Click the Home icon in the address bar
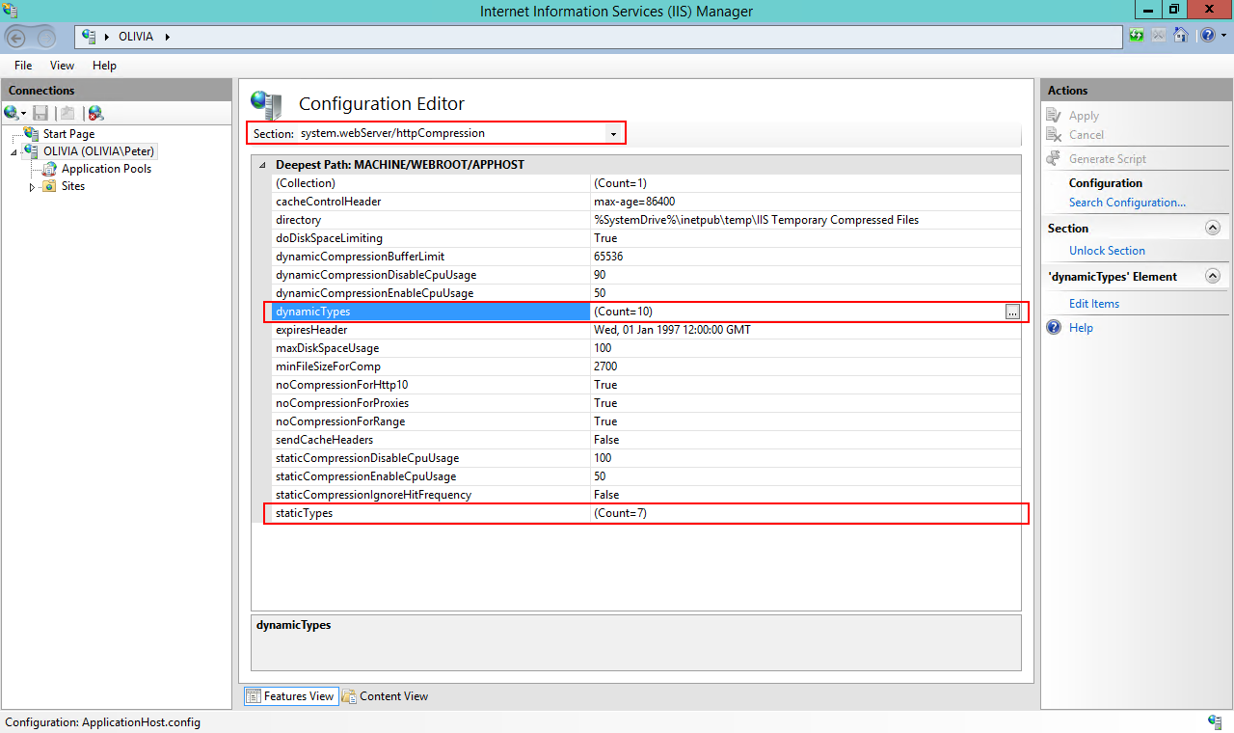This screenshot has height=733, width=1234. point(1180,36)
